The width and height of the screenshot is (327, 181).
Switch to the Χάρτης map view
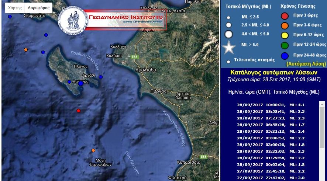point(15,8)
